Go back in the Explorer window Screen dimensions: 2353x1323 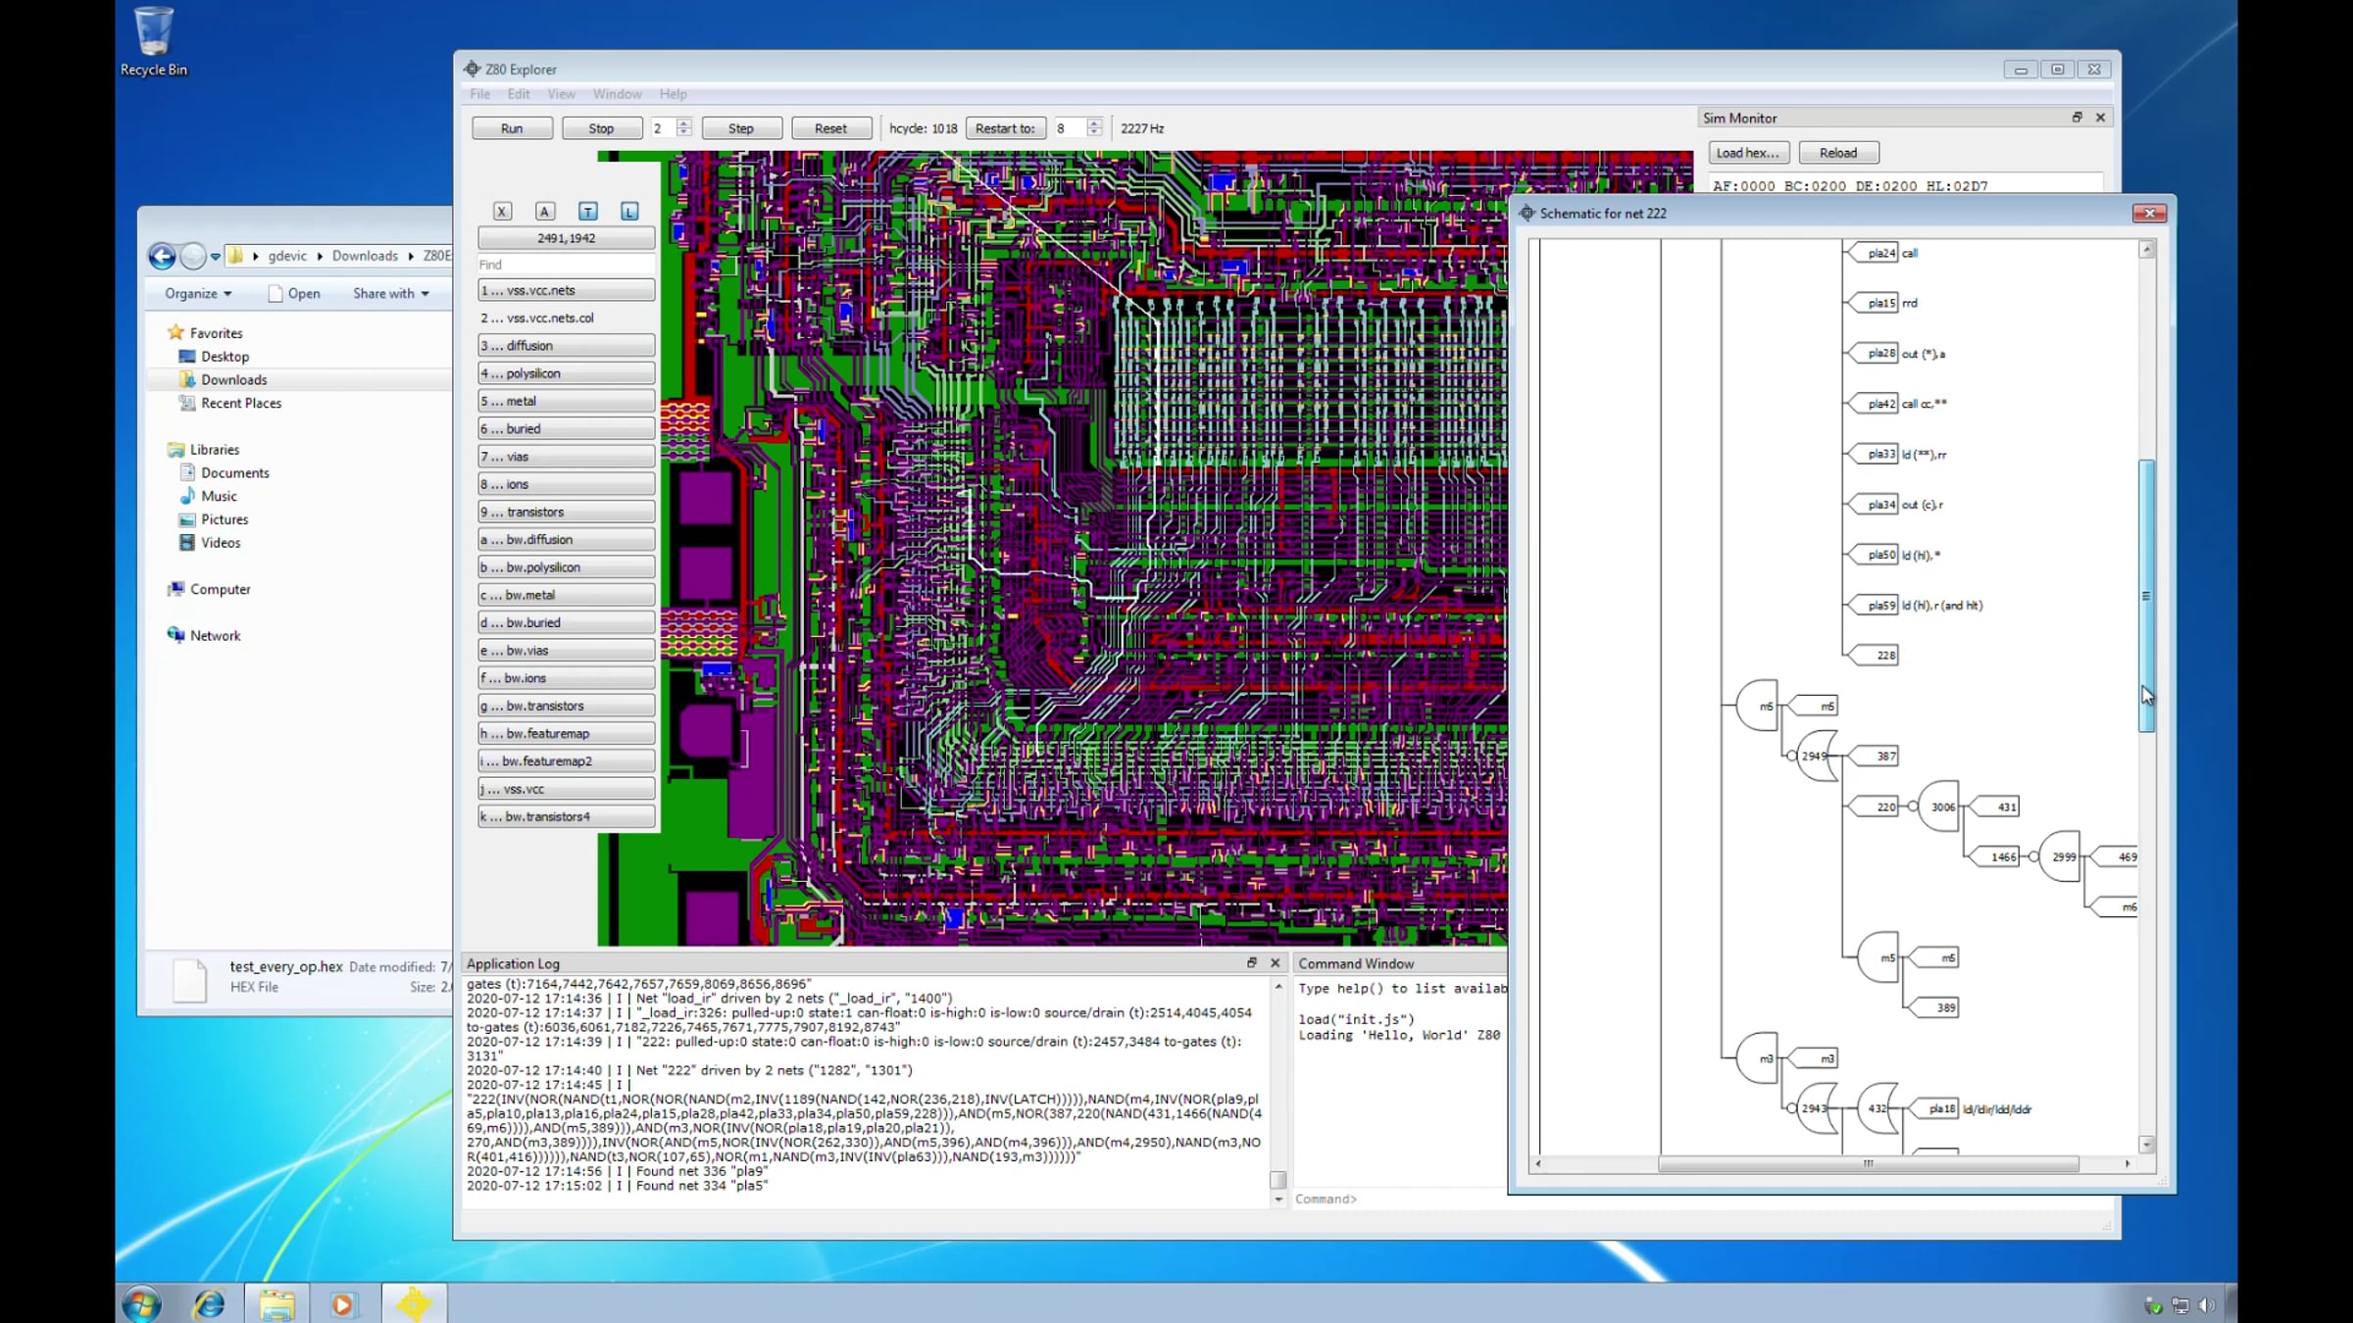[x=163, y=256]
